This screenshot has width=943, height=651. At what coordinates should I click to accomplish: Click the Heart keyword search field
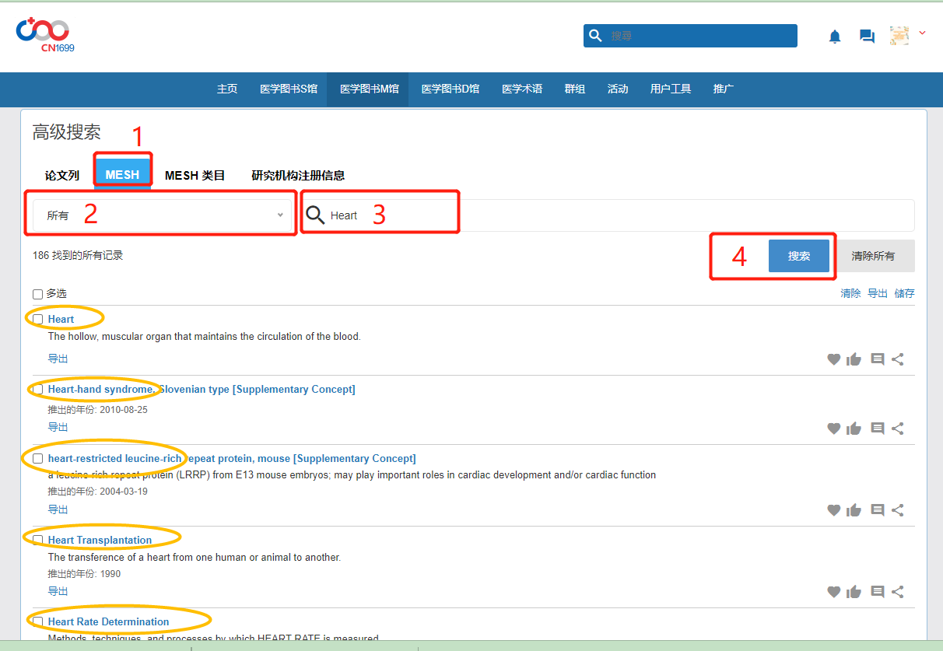pyautogui.click(x=607, y=215)
